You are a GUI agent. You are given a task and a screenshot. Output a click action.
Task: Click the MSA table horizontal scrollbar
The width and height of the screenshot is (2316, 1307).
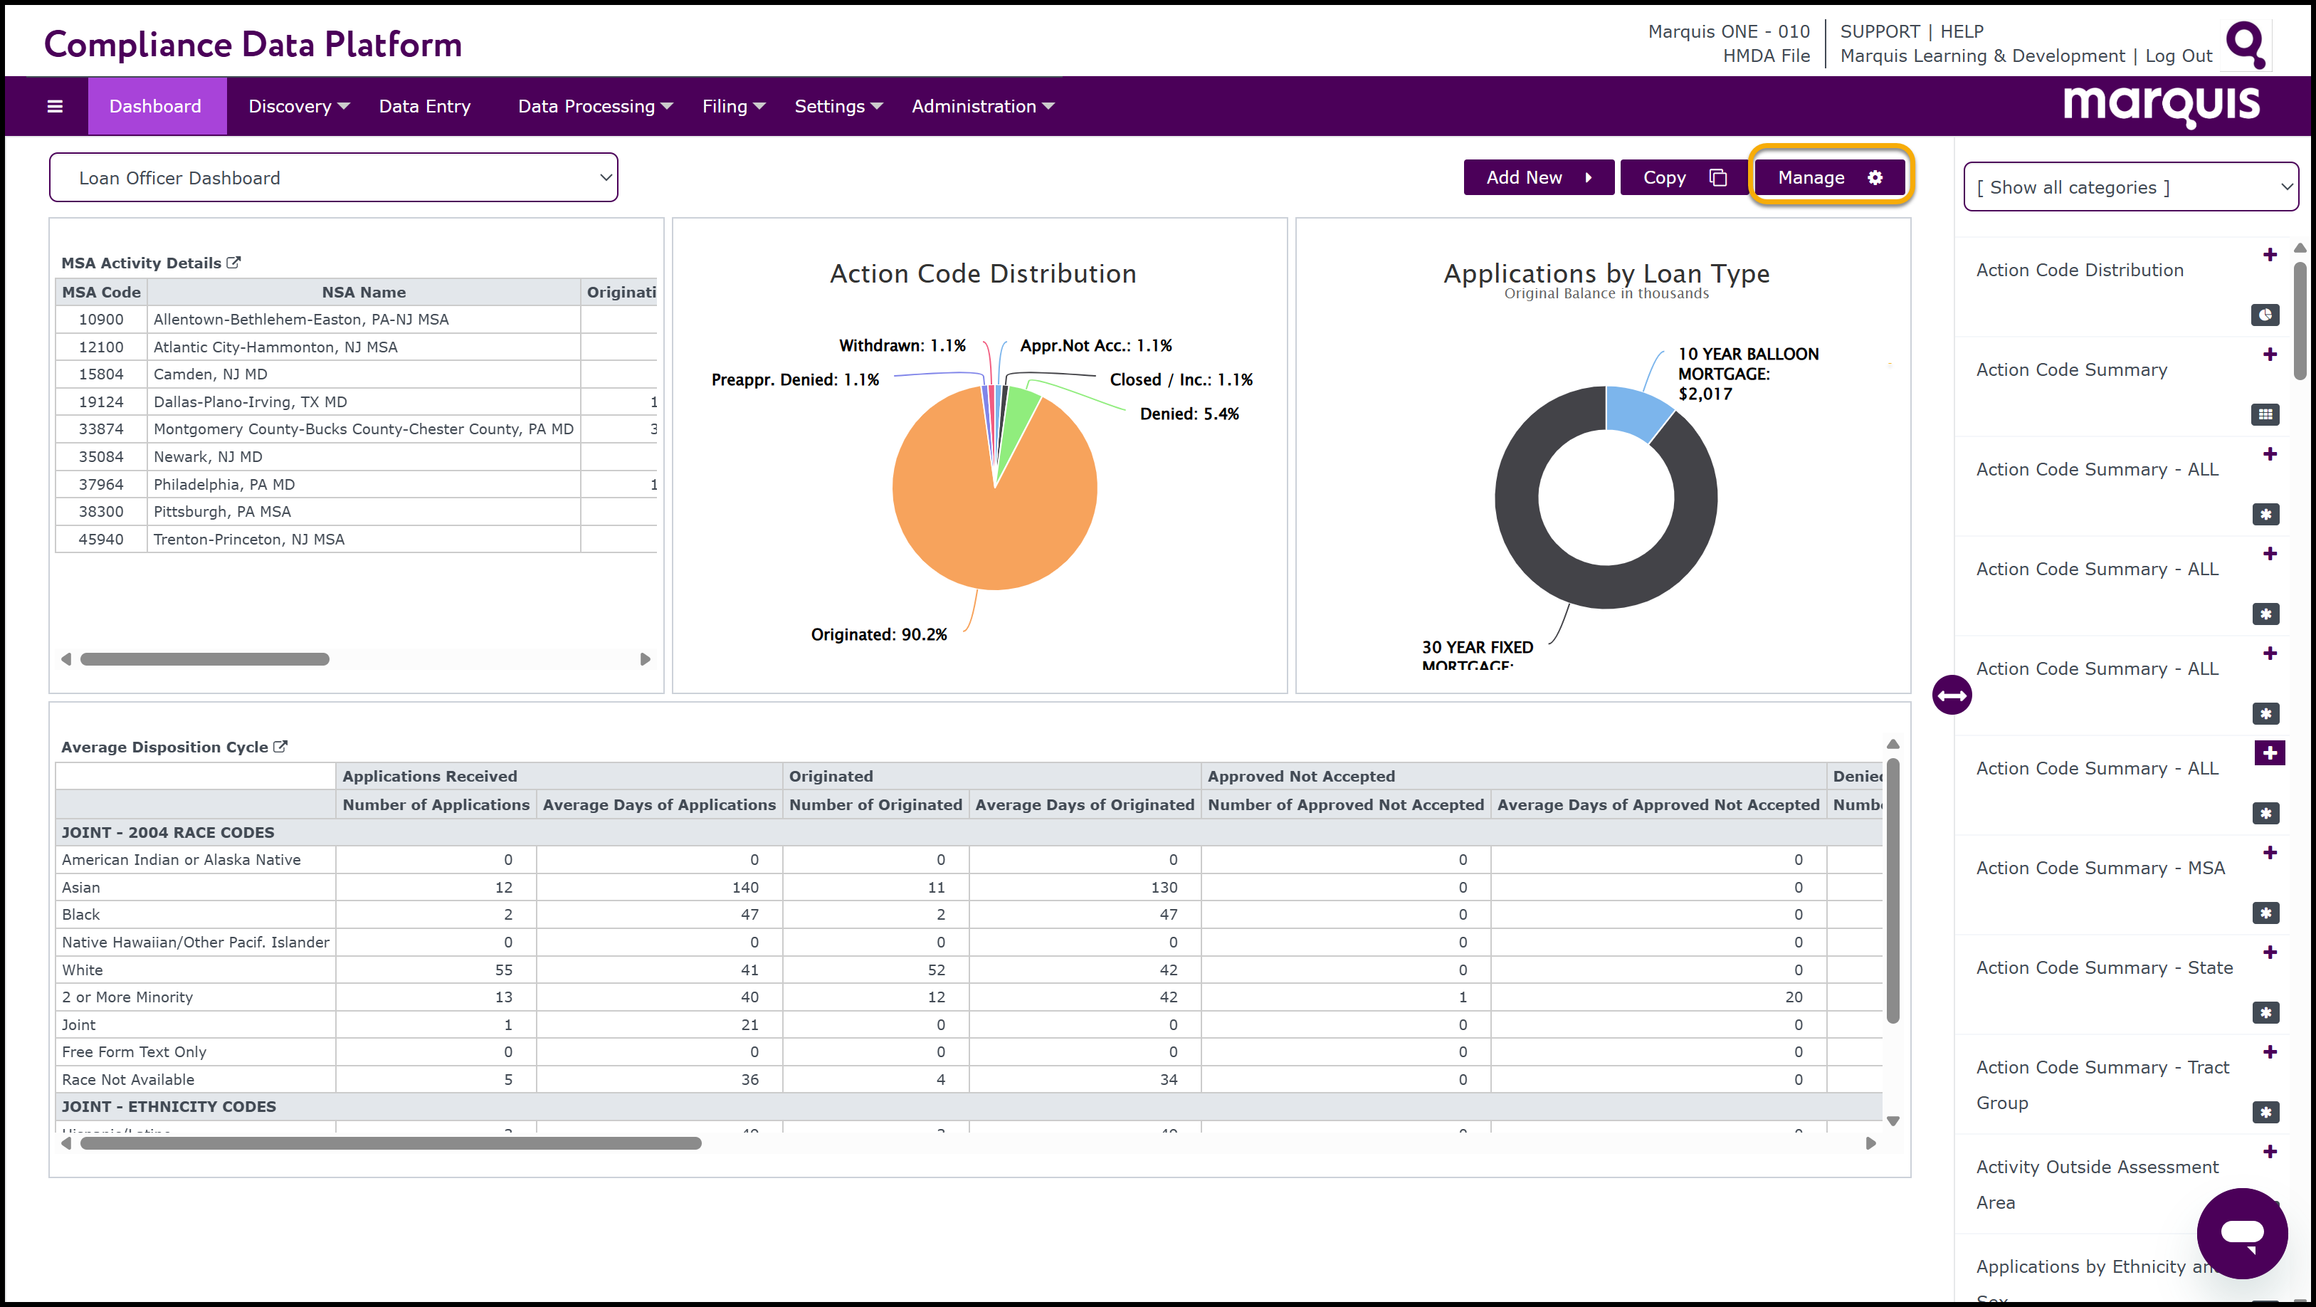click(x=205, y=659)
